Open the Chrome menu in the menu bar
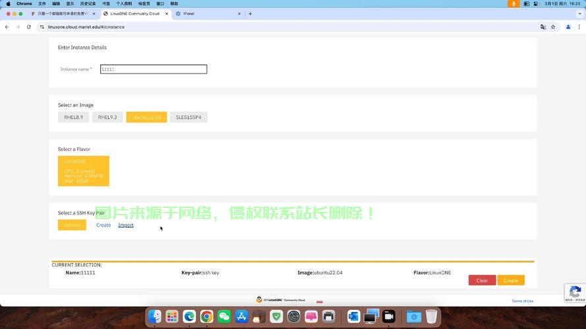Screen dimensions: 586x329 (24, 3)
